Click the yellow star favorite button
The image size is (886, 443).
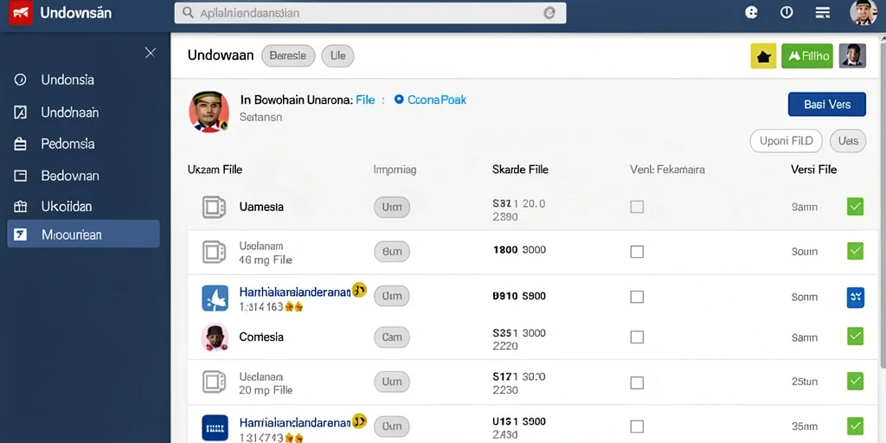[763, 56]
